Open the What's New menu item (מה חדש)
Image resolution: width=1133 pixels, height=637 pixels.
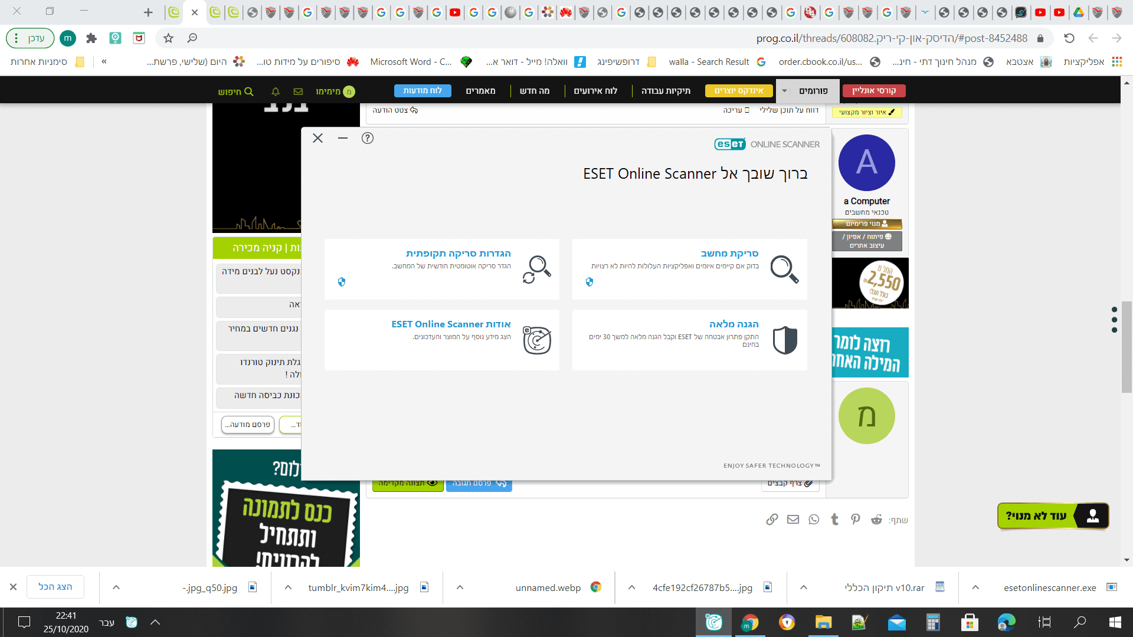coord(534,91)
